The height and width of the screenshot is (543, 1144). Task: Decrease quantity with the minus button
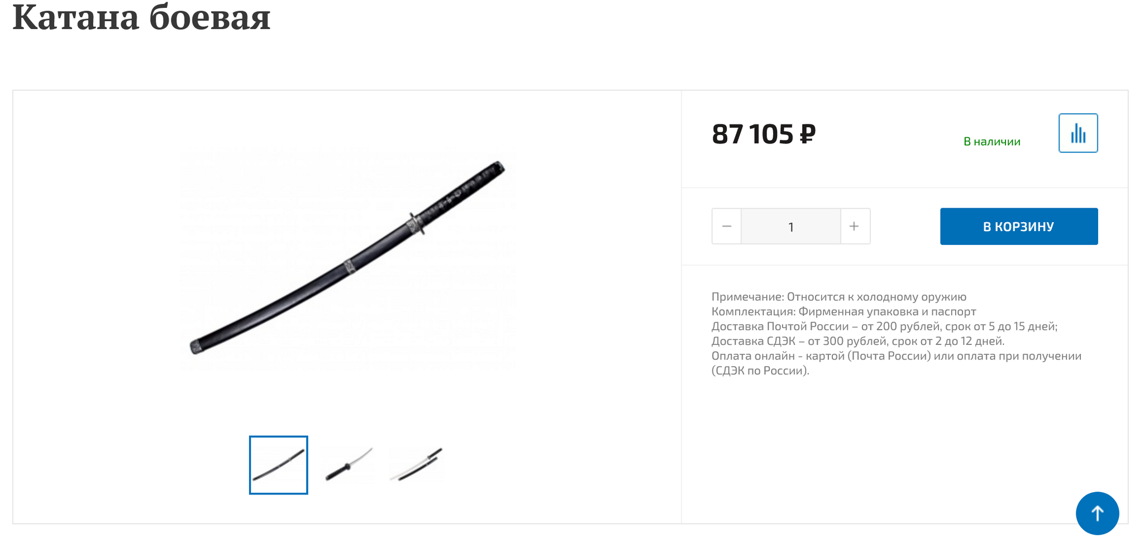click(x=726, y=226)
